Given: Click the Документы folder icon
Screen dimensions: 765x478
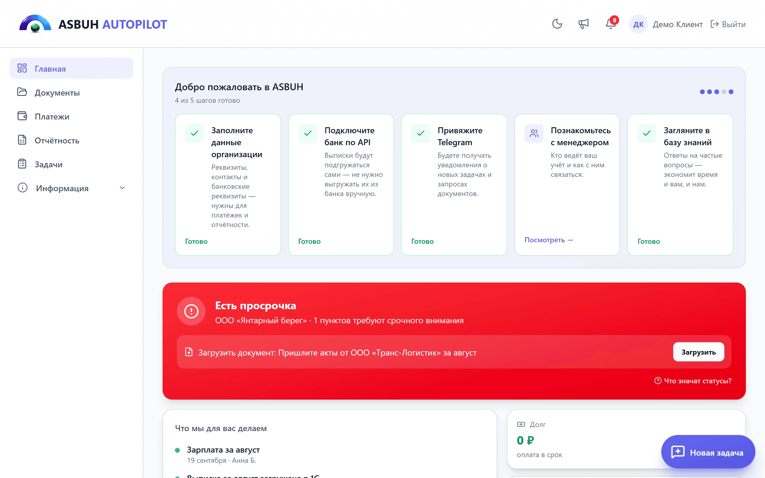Looking at the screenshot, I should point(22,92).
